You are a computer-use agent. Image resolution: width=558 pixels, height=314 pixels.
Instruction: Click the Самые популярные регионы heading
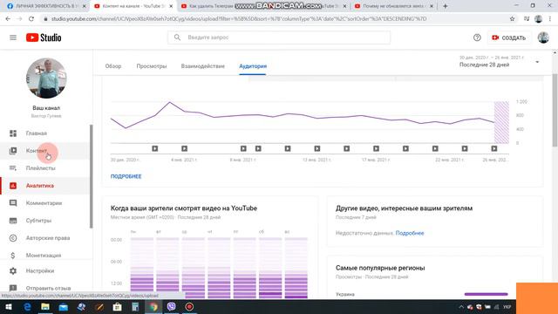[x=380, y=268]
